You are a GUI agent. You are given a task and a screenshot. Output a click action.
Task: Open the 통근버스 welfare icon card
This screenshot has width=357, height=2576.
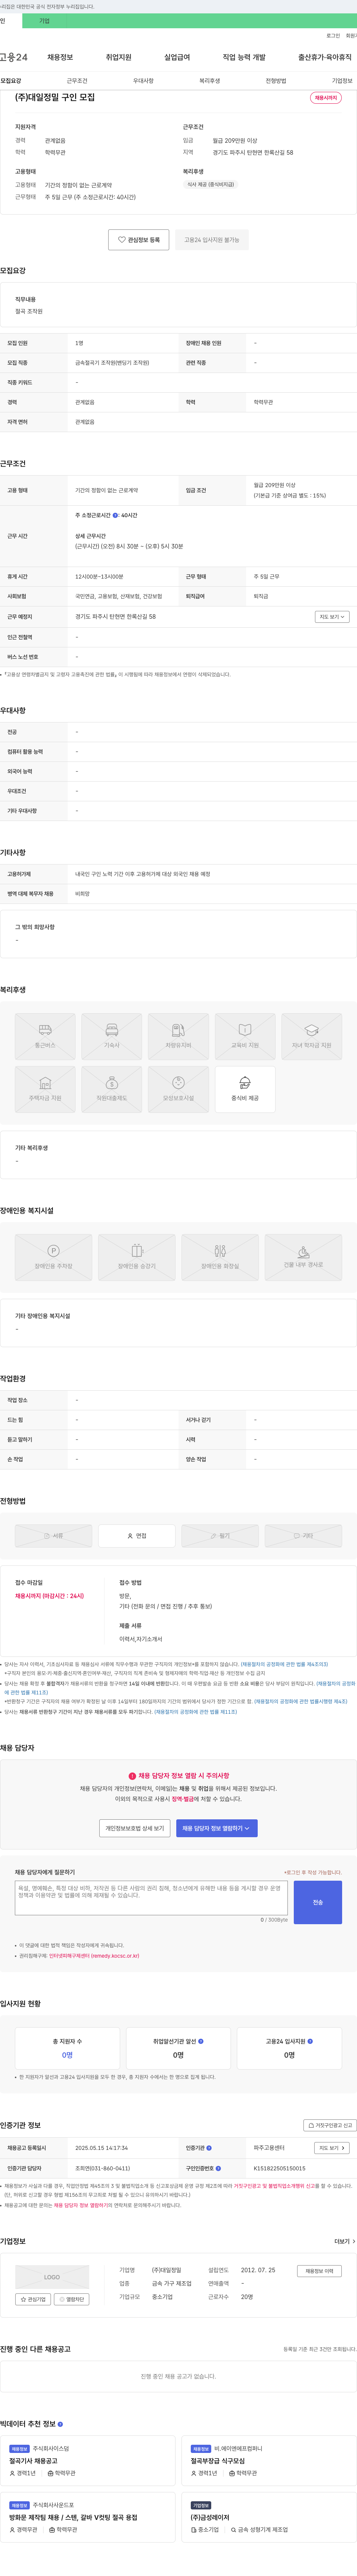[45, 1036]
